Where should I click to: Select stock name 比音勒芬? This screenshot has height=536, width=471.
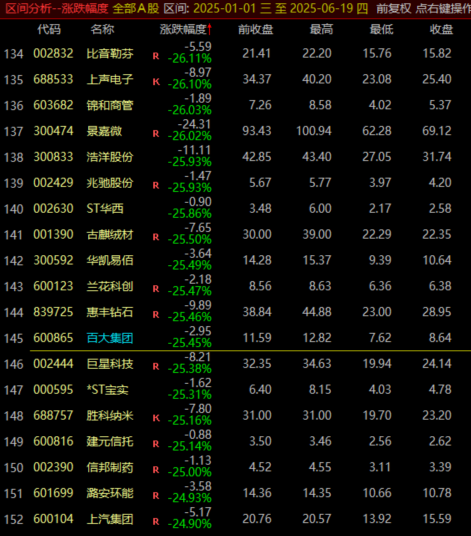point(110,53)
